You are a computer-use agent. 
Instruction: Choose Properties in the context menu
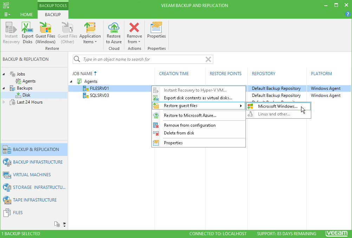coord(199,143)
